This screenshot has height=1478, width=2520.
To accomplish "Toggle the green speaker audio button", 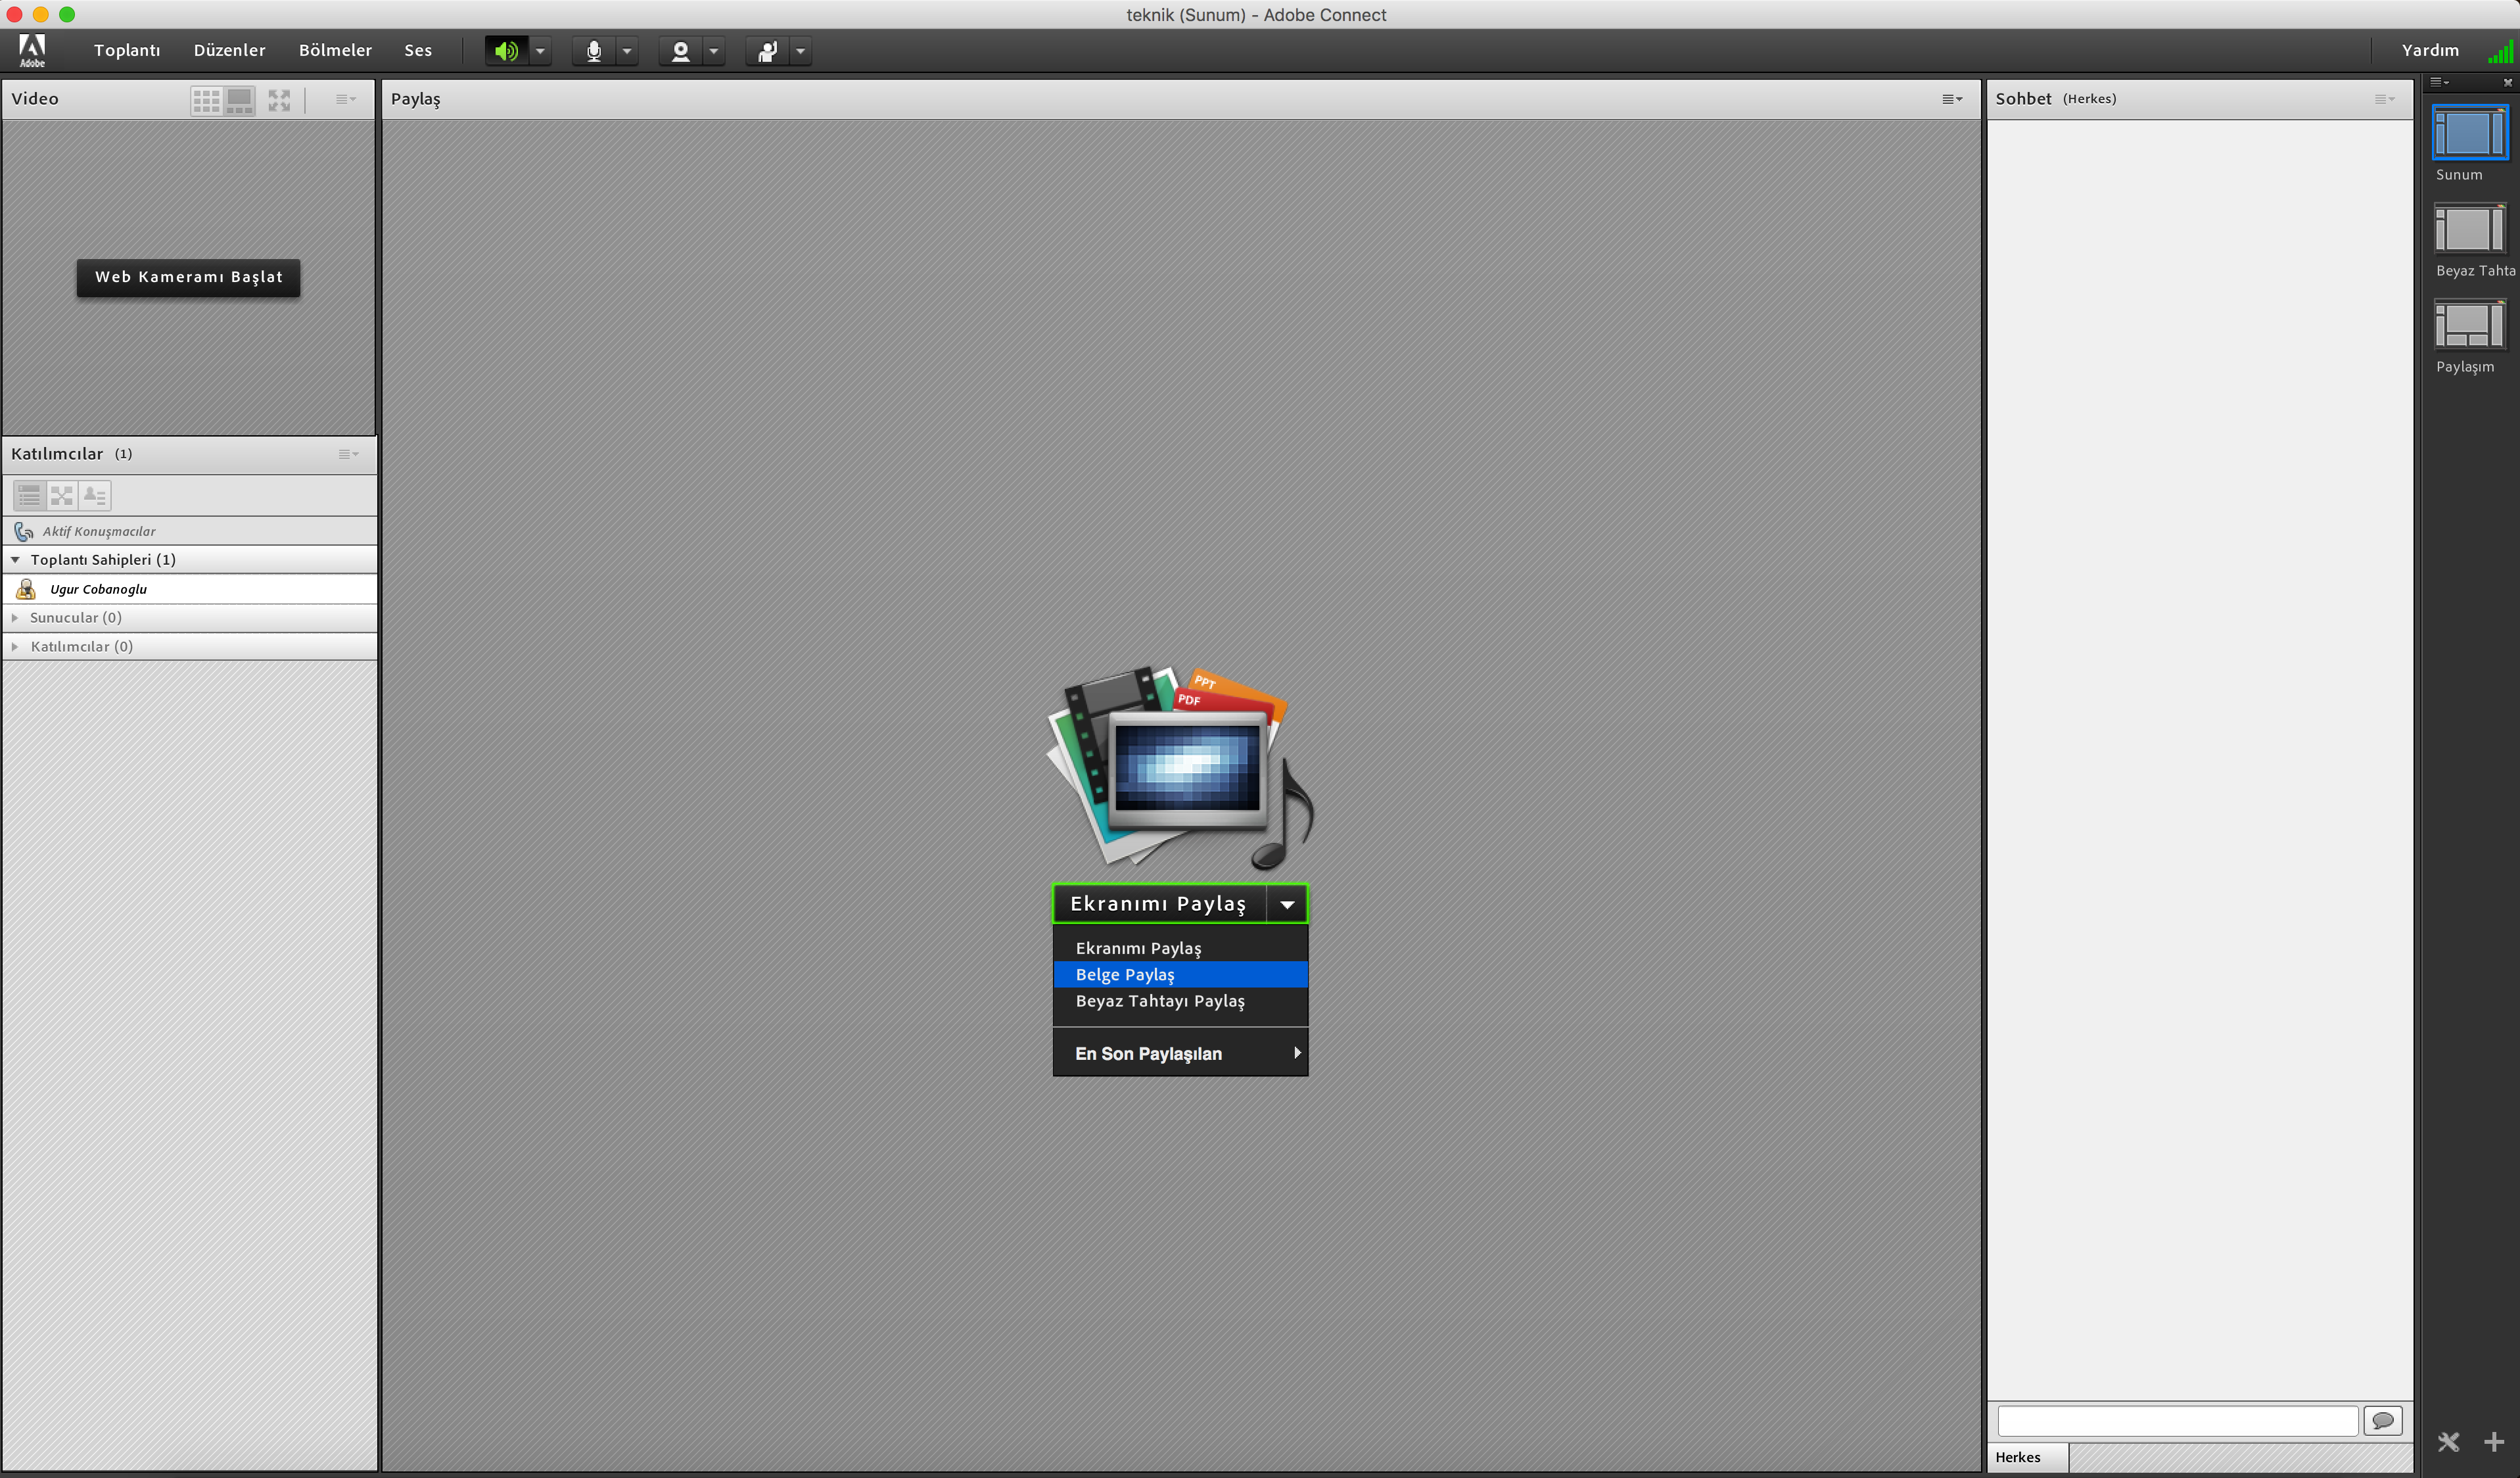I will pos(507,51).
